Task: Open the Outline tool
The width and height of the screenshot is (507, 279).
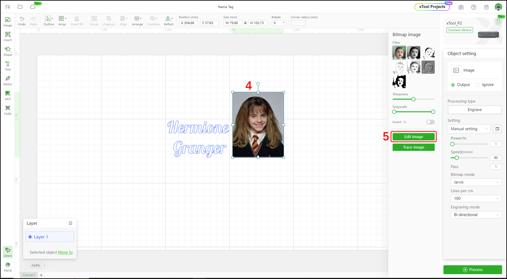Action: pos(48,21)
